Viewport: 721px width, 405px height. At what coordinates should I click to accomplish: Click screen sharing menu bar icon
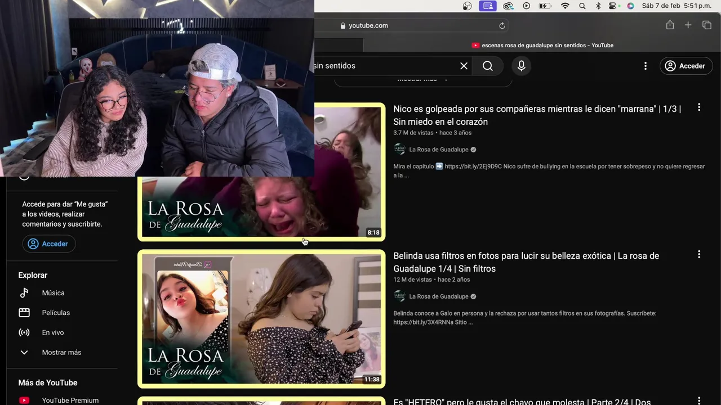[488, 6]
